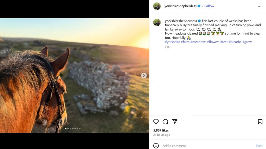Screen dimensions: 266x149
Task: Open more options three-dot menu
Action: 259,6
